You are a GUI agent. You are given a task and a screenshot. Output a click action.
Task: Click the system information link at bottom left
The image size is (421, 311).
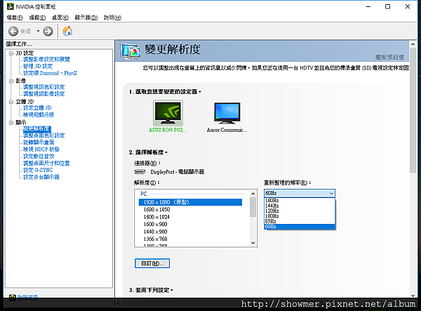point(27,297)
